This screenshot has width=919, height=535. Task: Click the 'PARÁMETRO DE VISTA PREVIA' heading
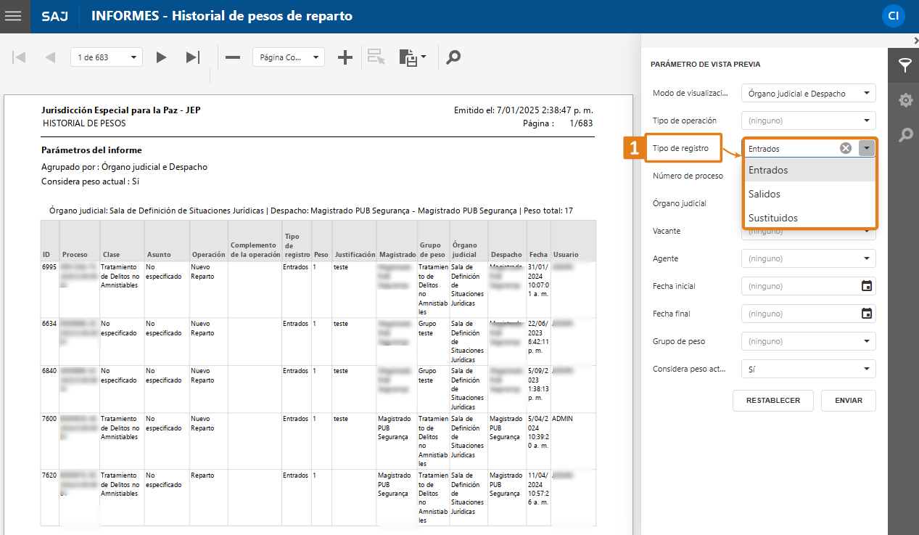[706, 64]
